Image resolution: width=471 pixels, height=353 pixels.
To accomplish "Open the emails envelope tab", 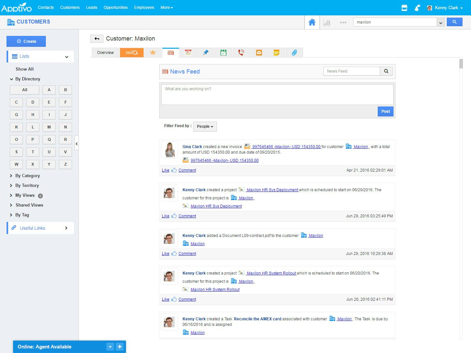I will [x=259, y=53].
